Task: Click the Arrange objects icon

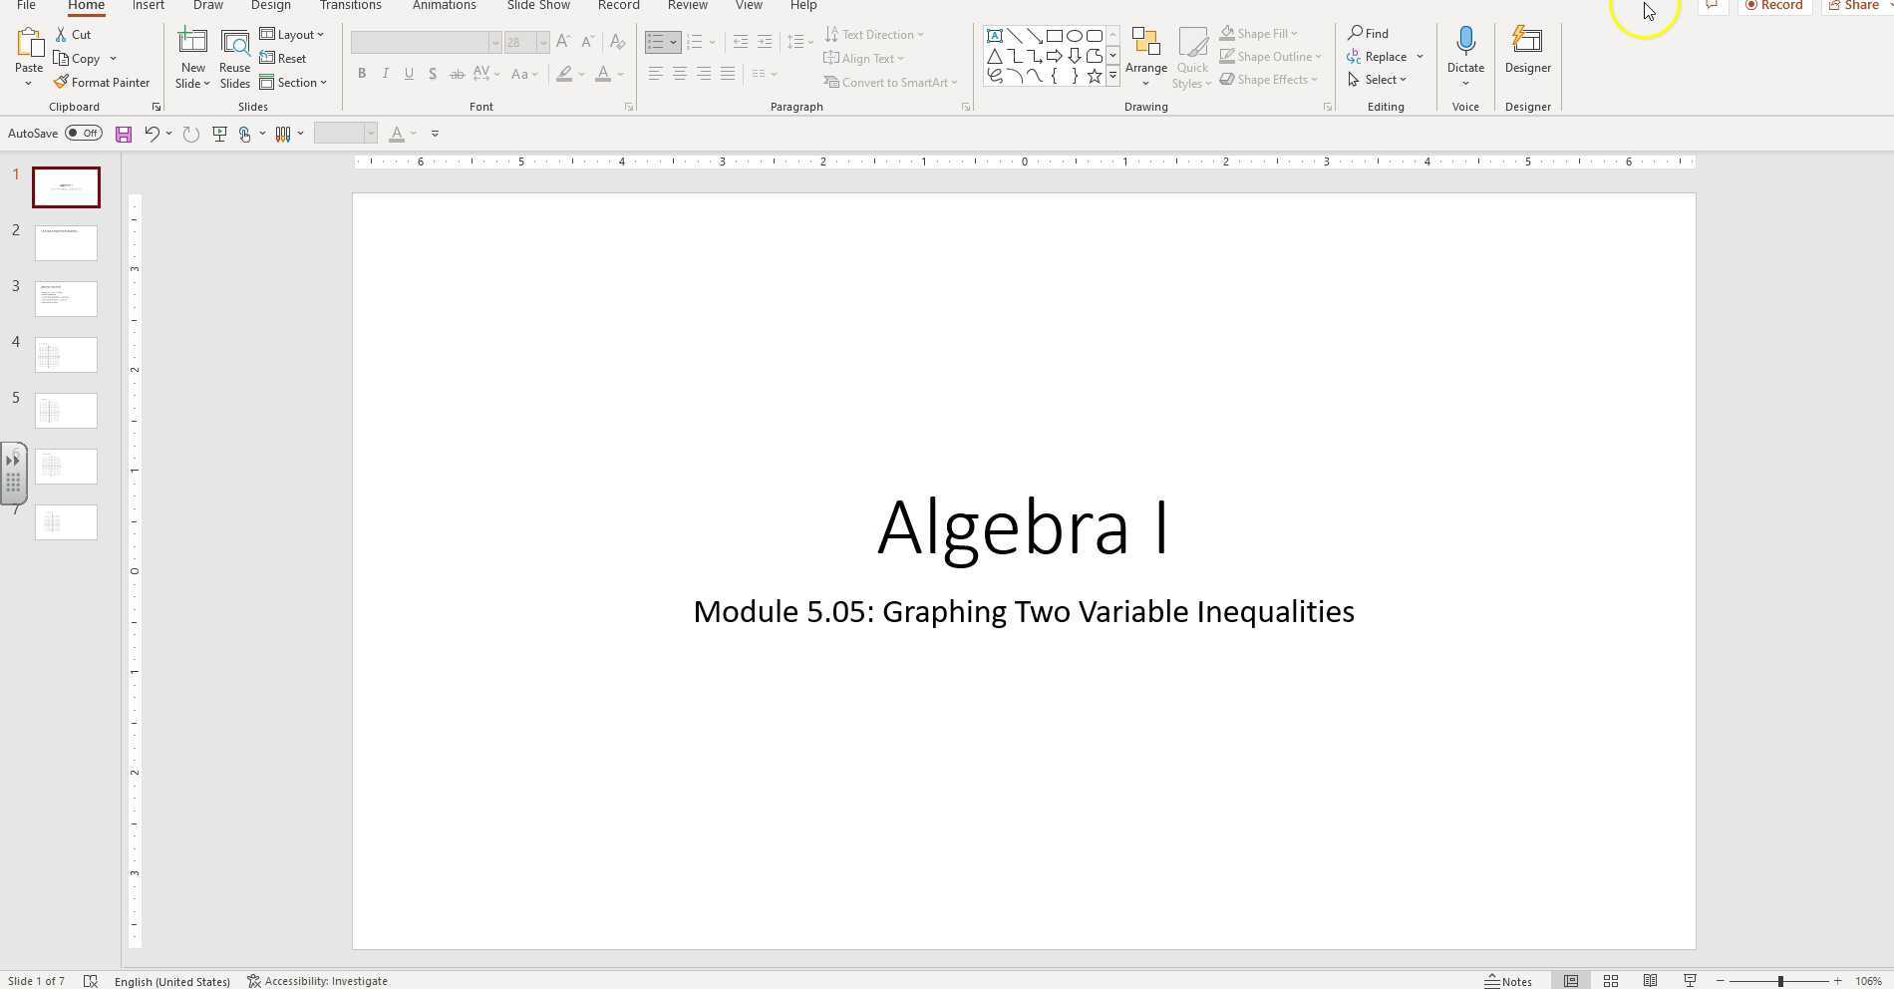Action: pyautogui.click(x=1146, y=42)
